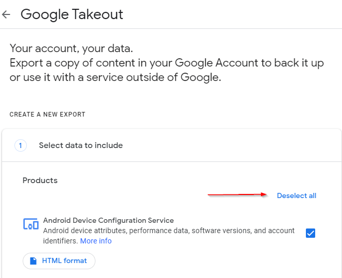Click the HTML format text label
The image size is (342, 278).
[64, 260]
